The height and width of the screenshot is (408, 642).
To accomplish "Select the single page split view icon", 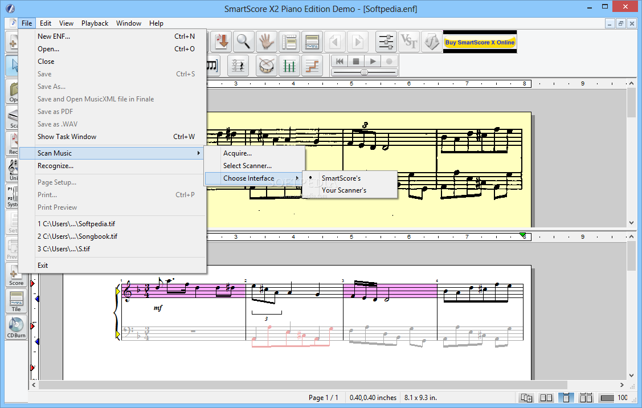I will (x=566, y=397).
